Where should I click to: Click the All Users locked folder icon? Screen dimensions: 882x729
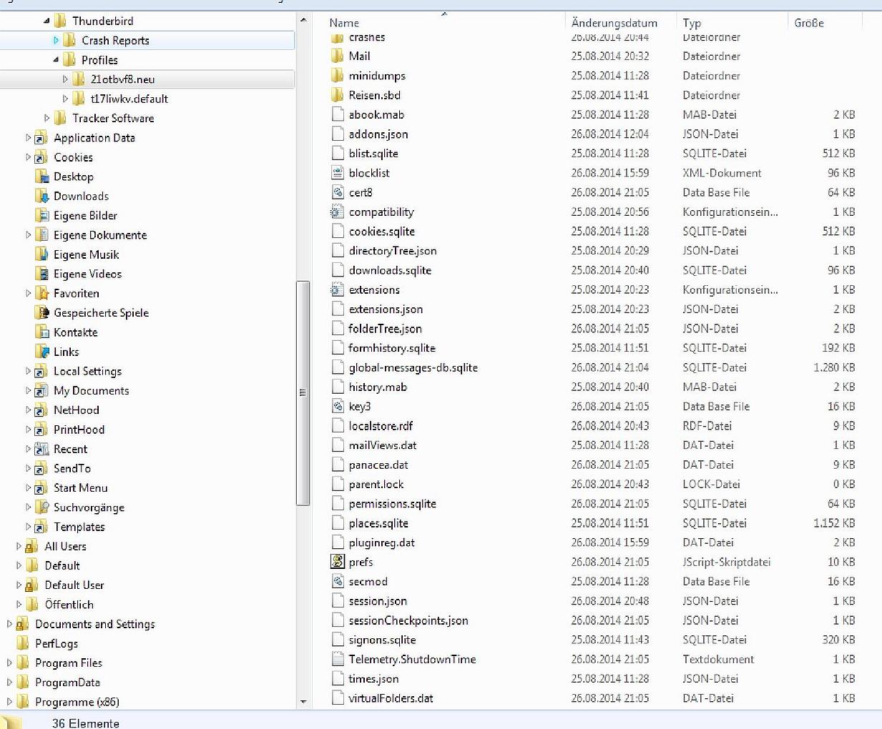coord(32,546)
